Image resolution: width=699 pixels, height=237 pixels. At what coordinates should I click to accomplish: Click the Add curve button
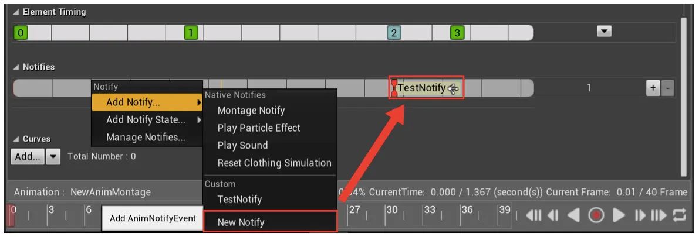[28, 156]
